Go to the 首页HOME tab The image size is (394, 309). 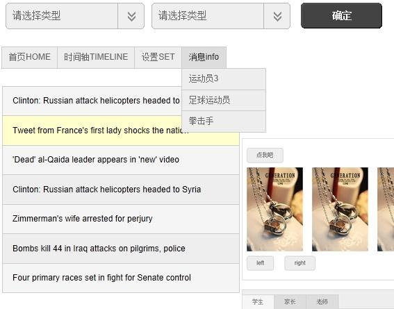pos(29,57)
